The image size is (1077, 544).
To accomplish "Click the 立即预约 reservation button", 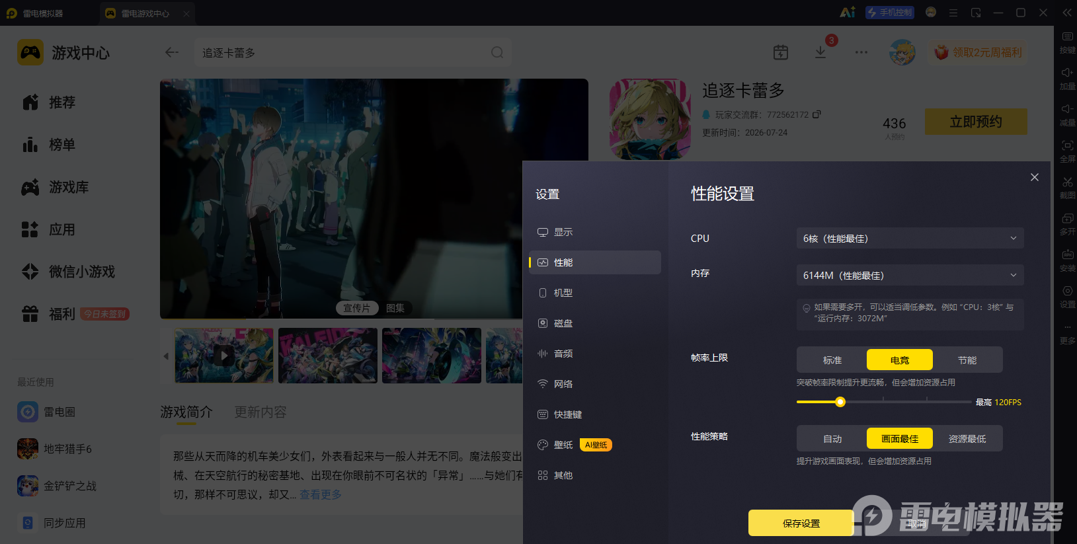I will [x=976, y=122].
